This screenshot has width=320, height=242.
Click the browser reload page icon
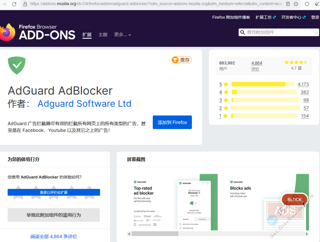click(14, 4)
